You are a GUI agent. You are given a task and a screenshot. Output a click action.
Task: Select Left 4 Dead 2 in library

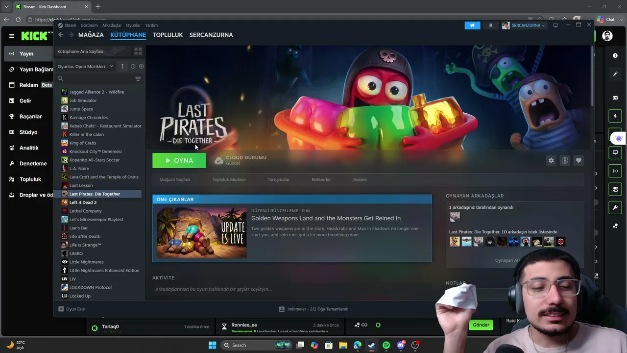point(83,202)
